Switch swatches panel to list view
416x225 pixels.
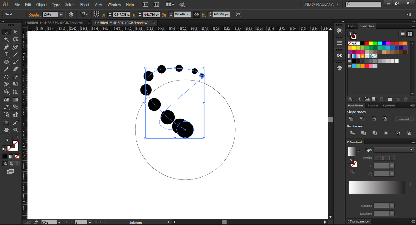point(402,34)
